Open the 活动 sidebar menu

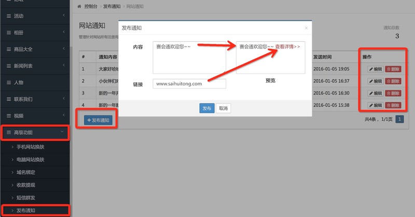[x=35, y=16]
